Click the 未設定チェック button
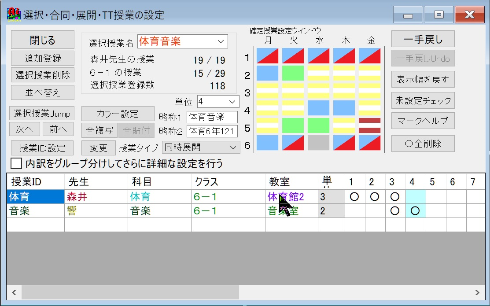The width and height of the screenshot is (490, 306). point(423,100)
